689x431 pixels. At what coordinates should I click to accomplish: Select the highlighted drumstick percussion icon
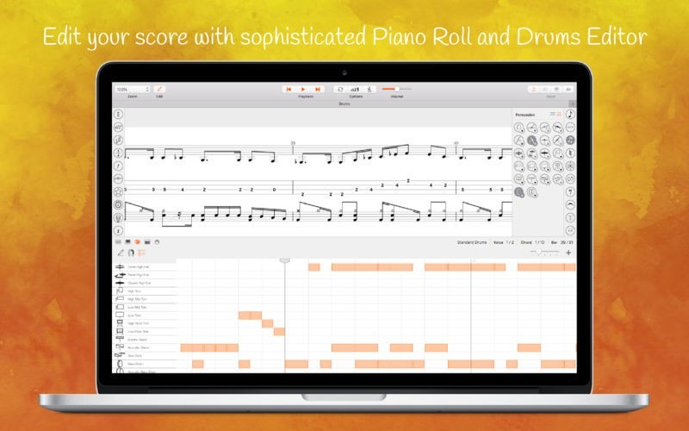pos(533,141)
